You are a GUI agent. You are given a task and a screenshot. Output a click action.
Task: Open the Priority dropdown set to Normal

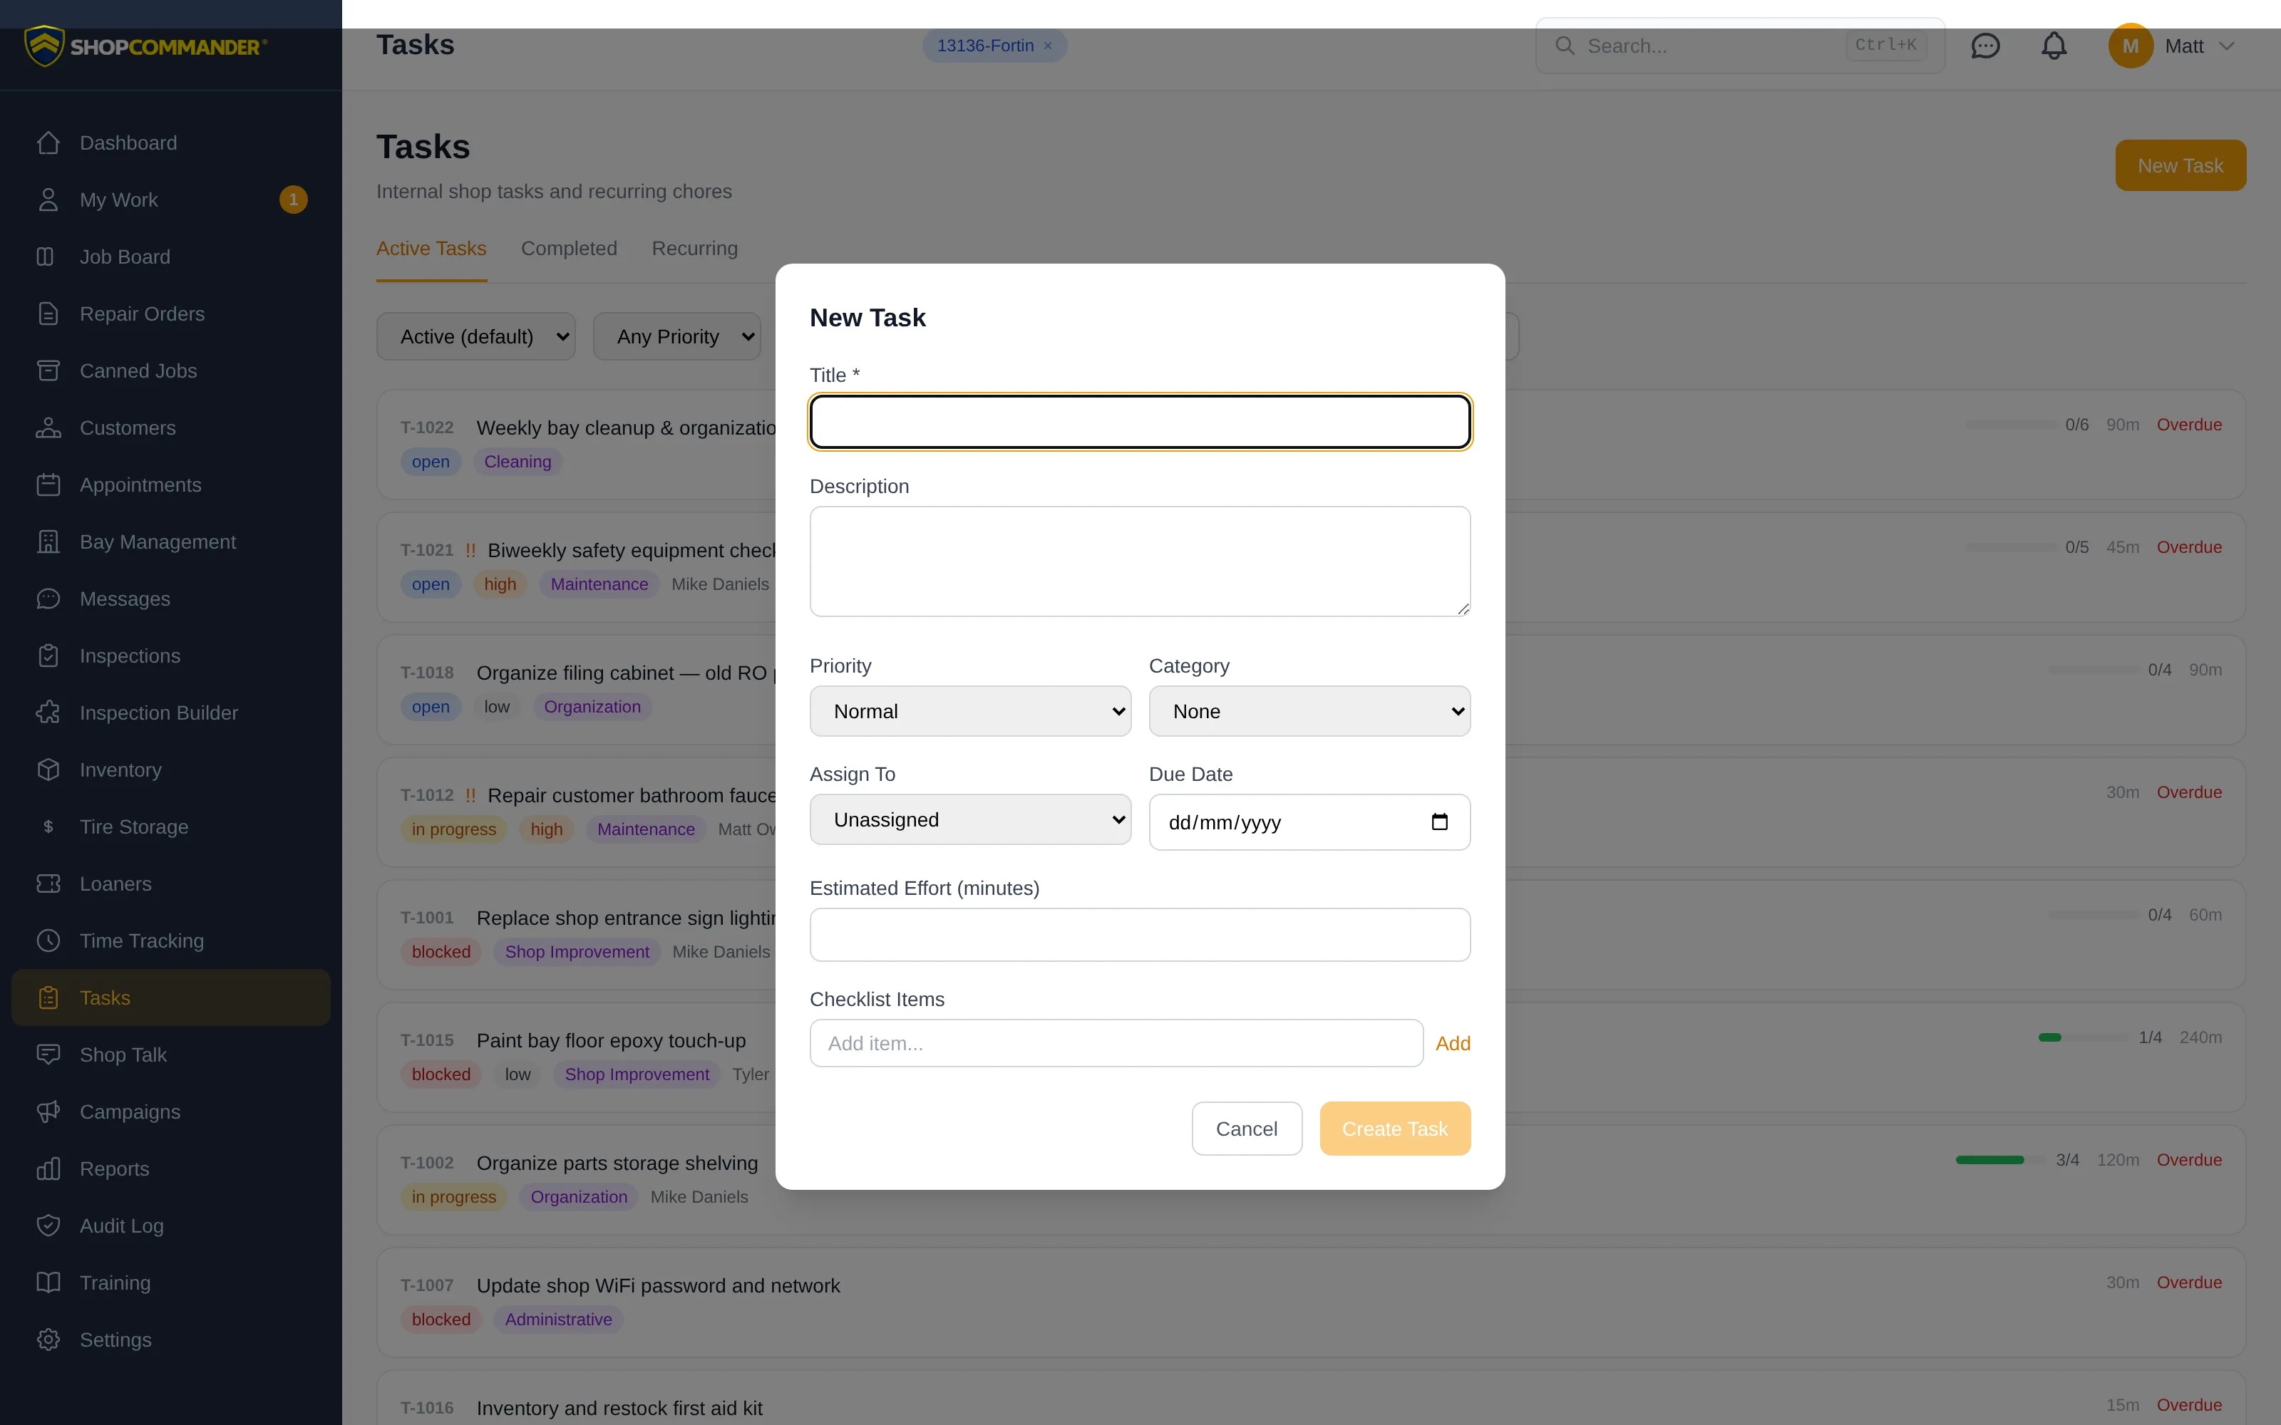(970, 712)
